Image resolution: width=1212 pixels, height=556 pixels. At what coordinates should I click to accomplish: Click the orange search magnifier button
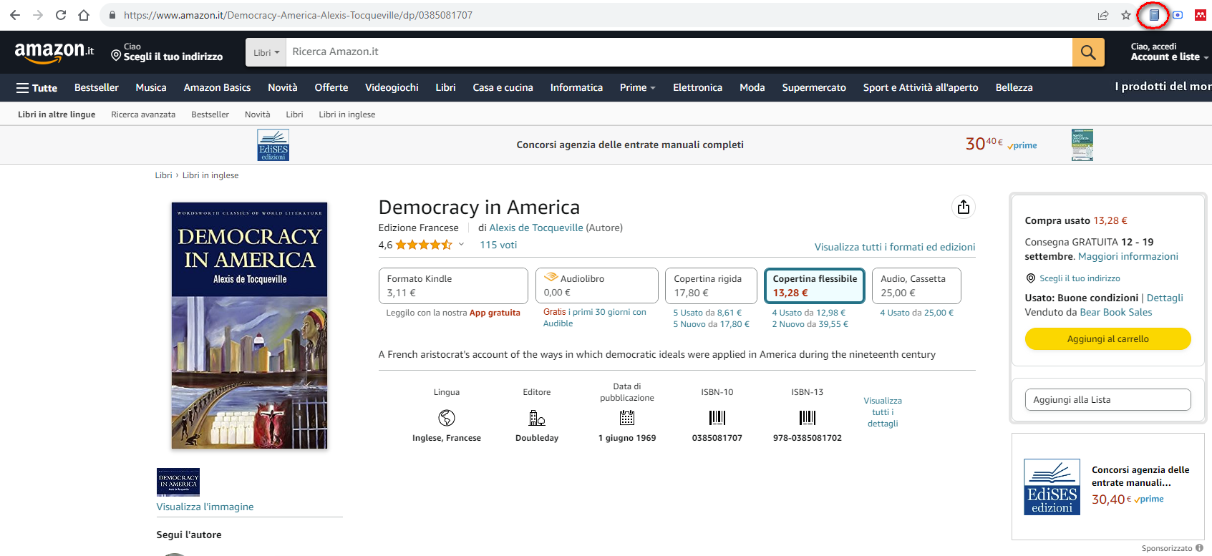click(1087, 52)
